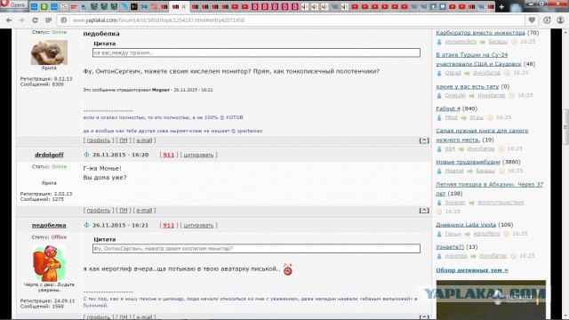Bookmark page with the heart icon
The image size is (569, 320).
coord(532,20)
